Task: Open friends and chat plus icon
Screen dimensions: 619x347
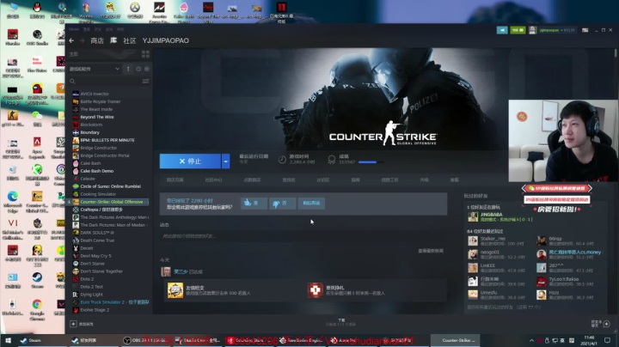Action: (607, 324)
